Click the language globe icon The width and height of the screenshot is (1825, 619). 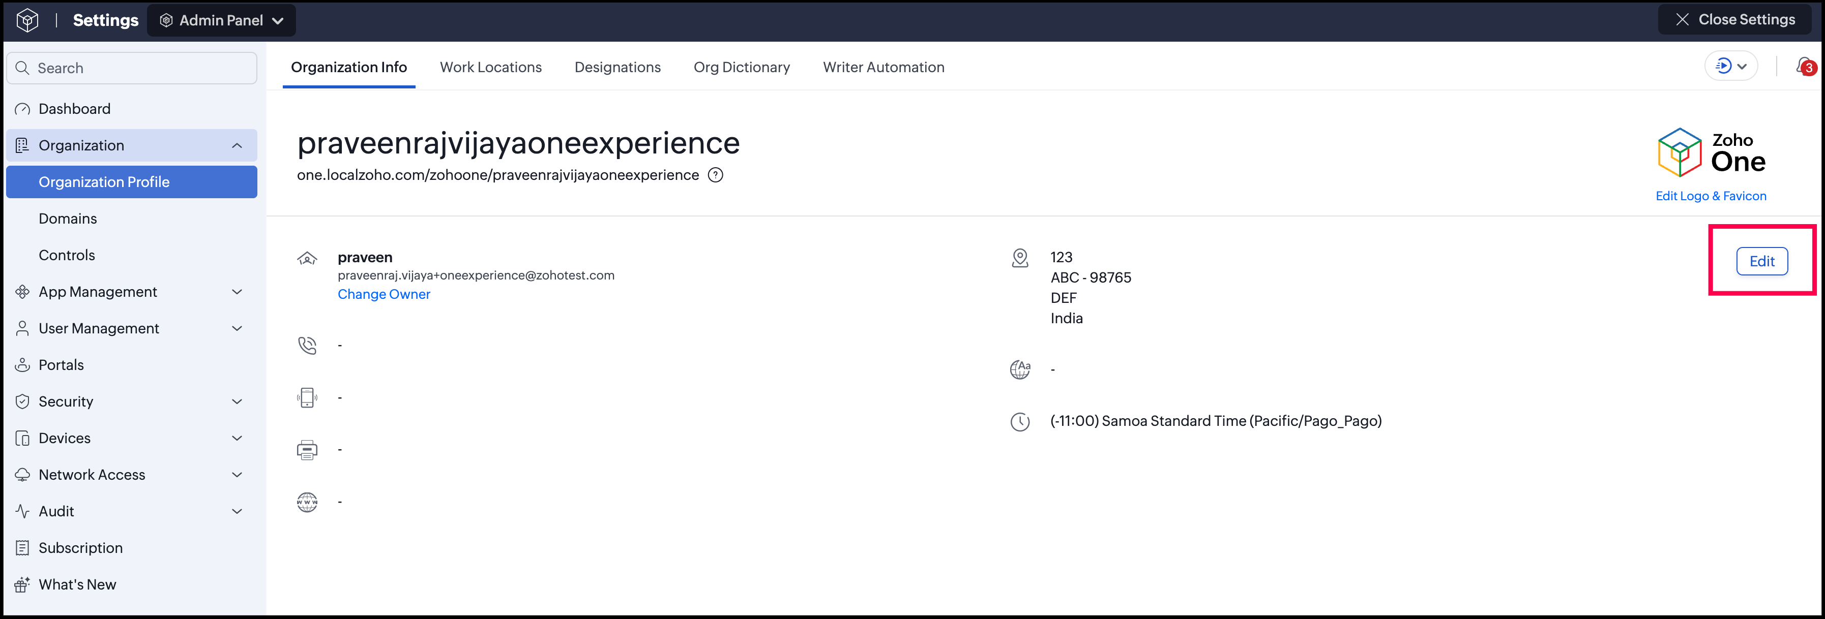pos(1019,369)
